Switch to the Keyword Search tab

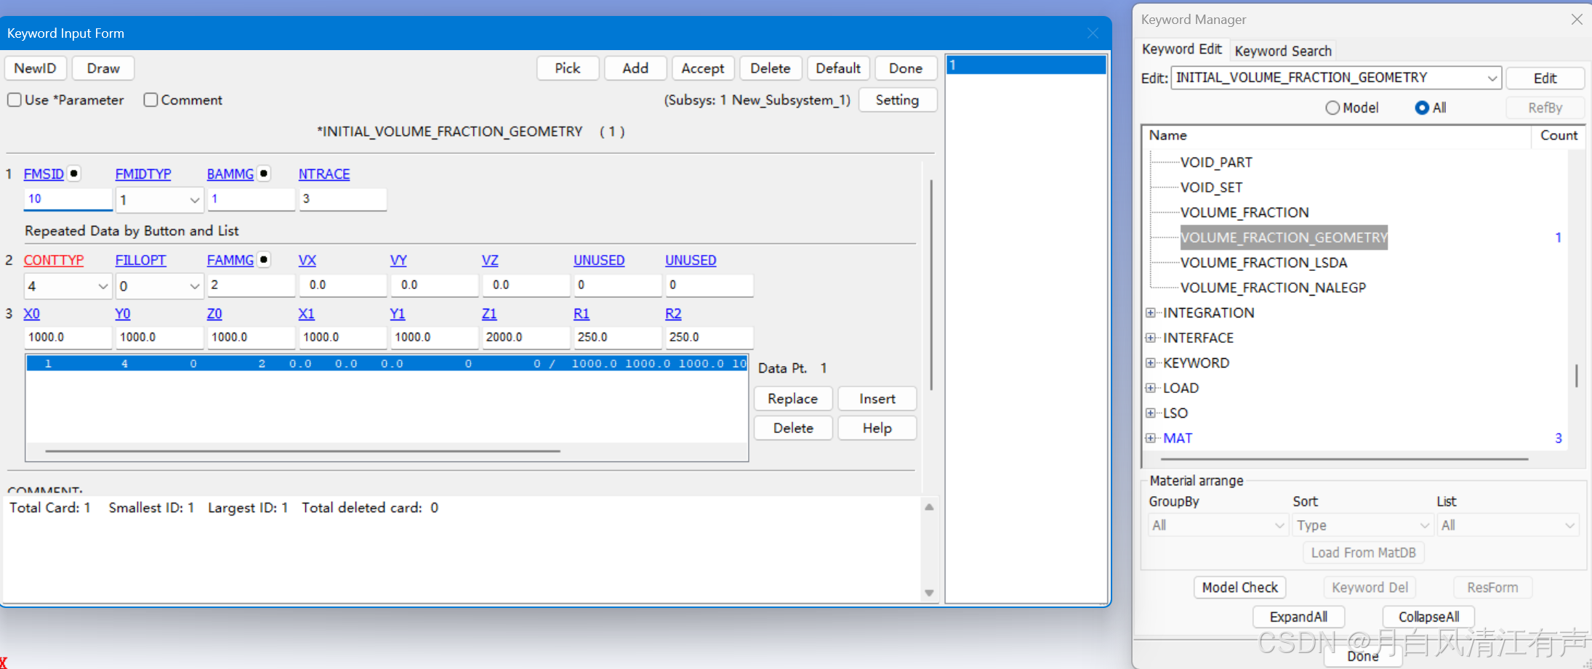coord(1283,51)
